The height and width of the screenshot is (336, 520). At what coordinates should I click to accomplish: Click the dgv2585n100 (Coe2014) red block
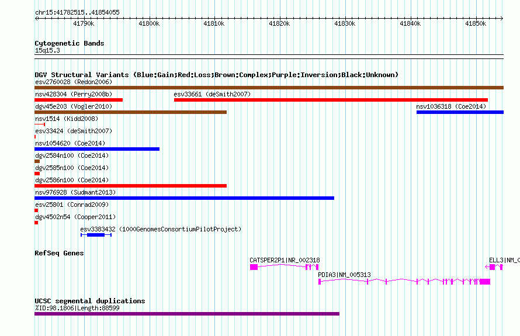point(37,174)
